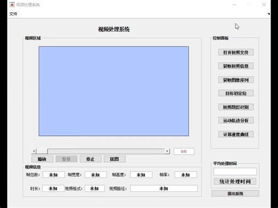Stop playback with 停止 button
This screenshot has width=278, height=208.
(x=90, y=159)
